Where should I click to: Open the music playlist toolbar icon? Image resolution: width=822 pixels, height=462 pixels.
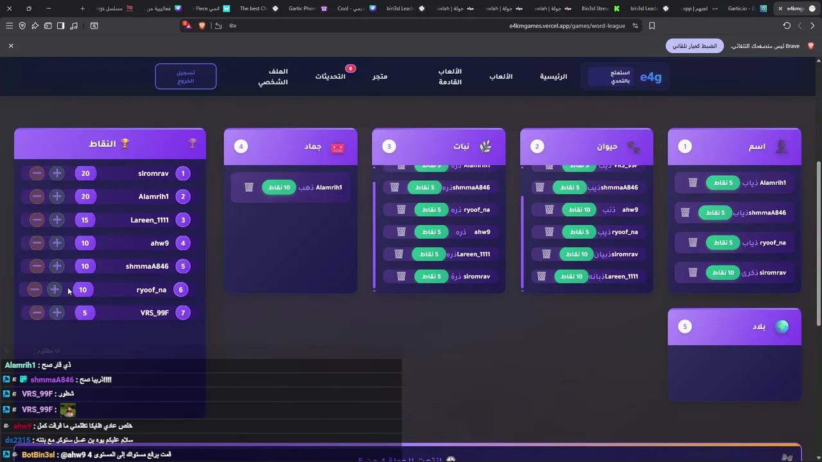(x=74, y=26)
